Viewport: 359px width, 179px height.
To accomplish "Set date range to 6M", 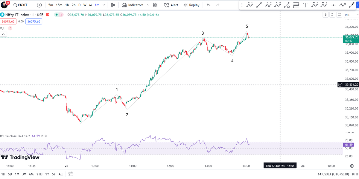I will coord(31,174).
